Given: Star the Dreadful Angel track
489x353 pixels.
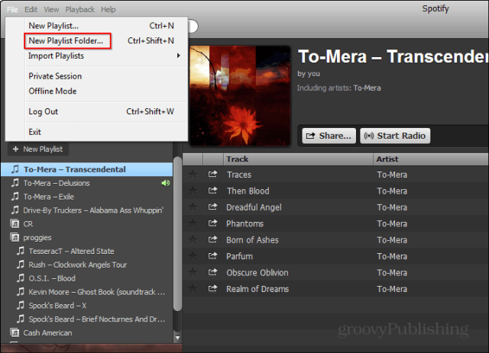Looking at the screenshot, I should (193, 207).
